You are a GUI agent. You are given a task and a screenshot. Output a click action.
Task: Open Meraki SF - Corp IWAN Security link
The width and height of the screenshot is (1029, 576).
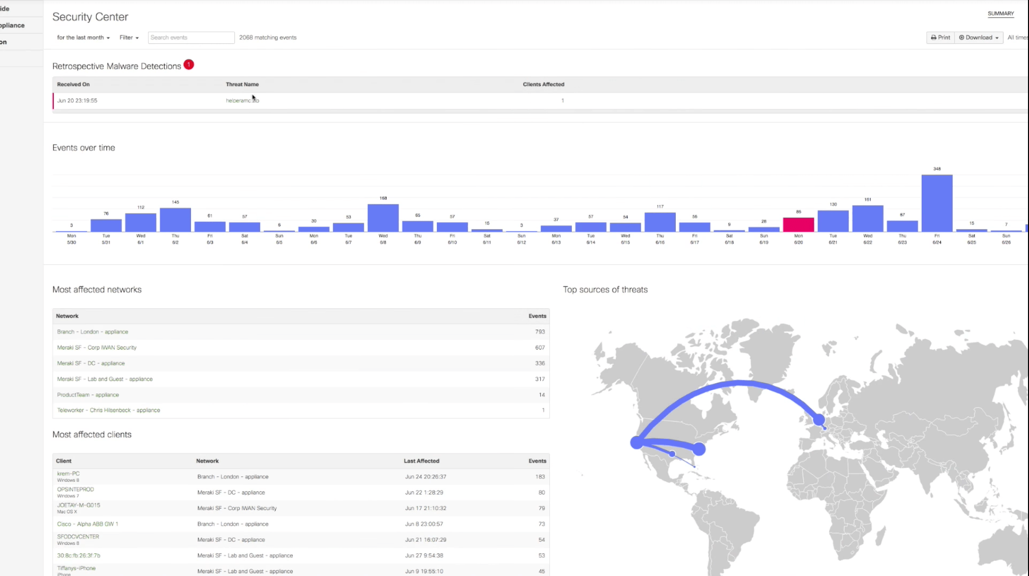97,347
